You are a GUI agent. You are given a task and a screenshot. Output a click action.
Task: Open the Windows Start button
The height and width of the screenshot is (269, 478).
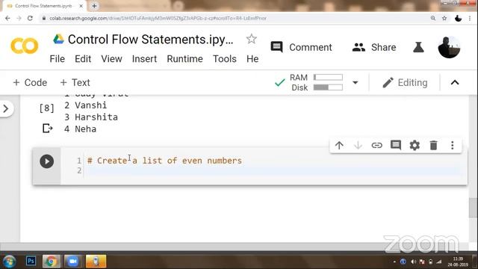coord(9,262)
